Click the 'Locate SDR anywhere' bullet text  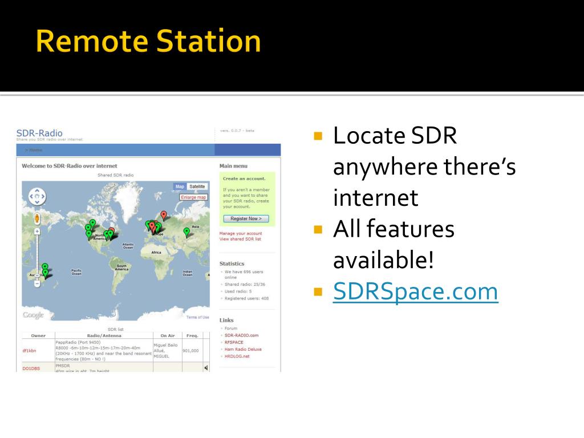[424, 166]
